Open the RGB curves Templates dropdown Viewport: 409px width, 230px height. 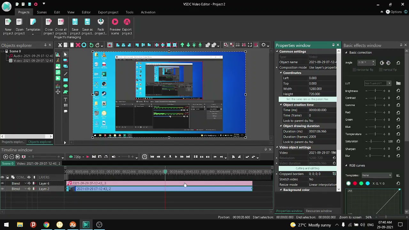tap(377, 175)
